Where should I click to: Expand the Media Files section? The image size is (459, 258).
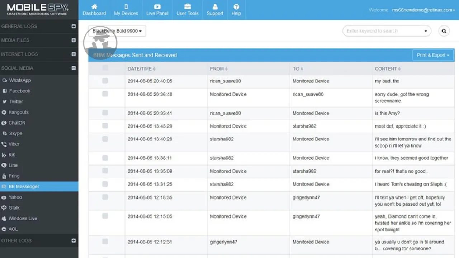pyautogui.click(x=74, y=40)
